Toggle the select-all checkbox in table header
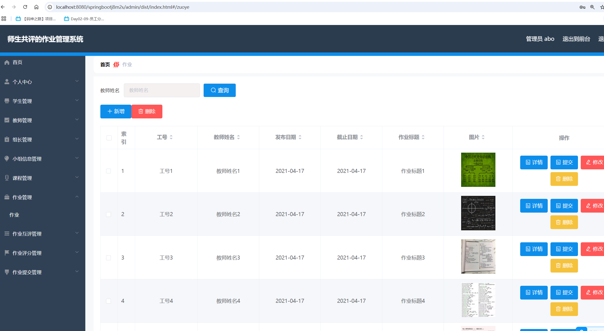 [x=109, y=138]
